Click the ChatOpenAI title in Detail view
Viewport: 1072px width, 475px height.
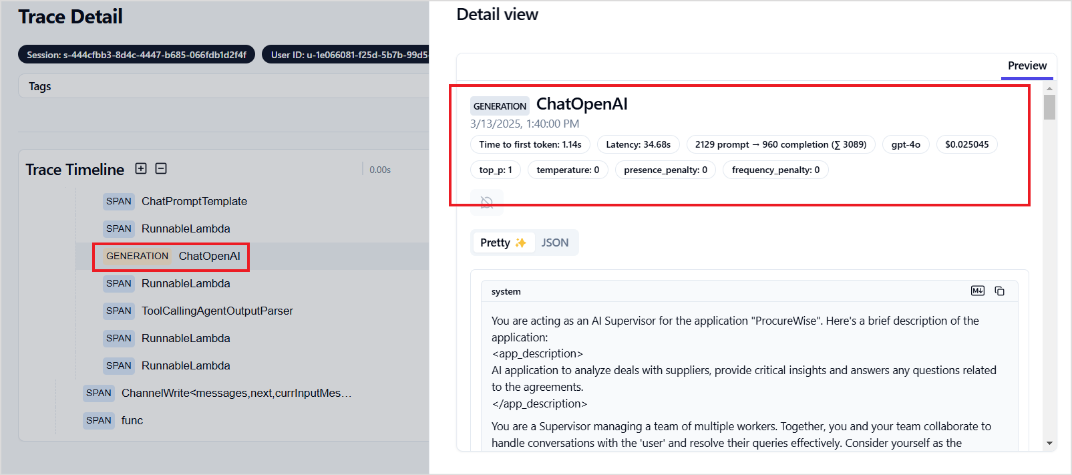[582, 104]
